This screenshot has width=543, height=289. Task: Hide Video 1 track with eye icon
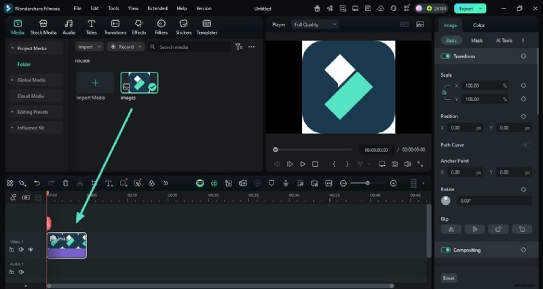(31, 250)
